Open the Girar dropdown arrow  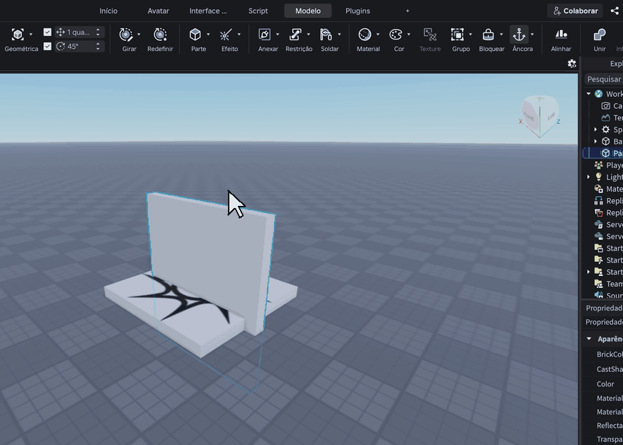(x=139, y=35)
